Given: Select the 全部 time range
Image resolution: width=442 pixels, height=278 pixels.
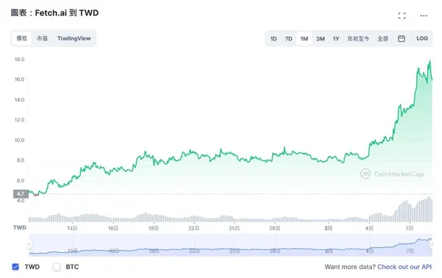Looking at the screenshot, I should [x=383, y=38].
